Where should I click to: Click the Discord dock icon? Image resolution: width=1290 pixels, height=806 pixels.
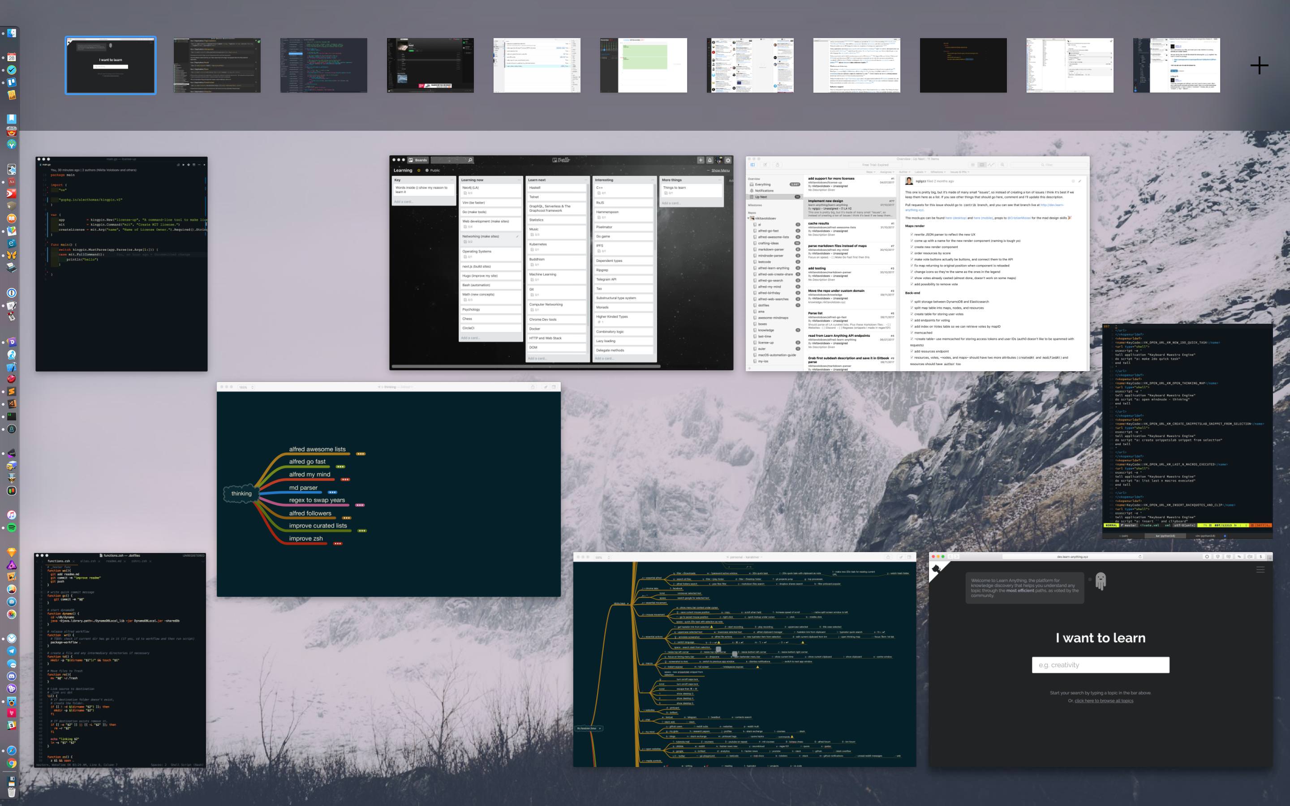tap(11, 676)
